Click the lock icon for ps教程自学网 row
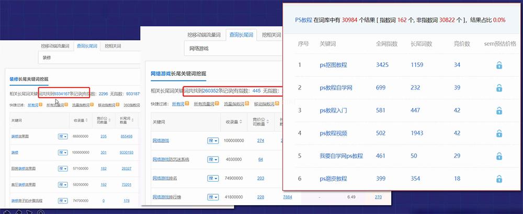The height and width of the screenshot is (214, 523). coord(499,88)
